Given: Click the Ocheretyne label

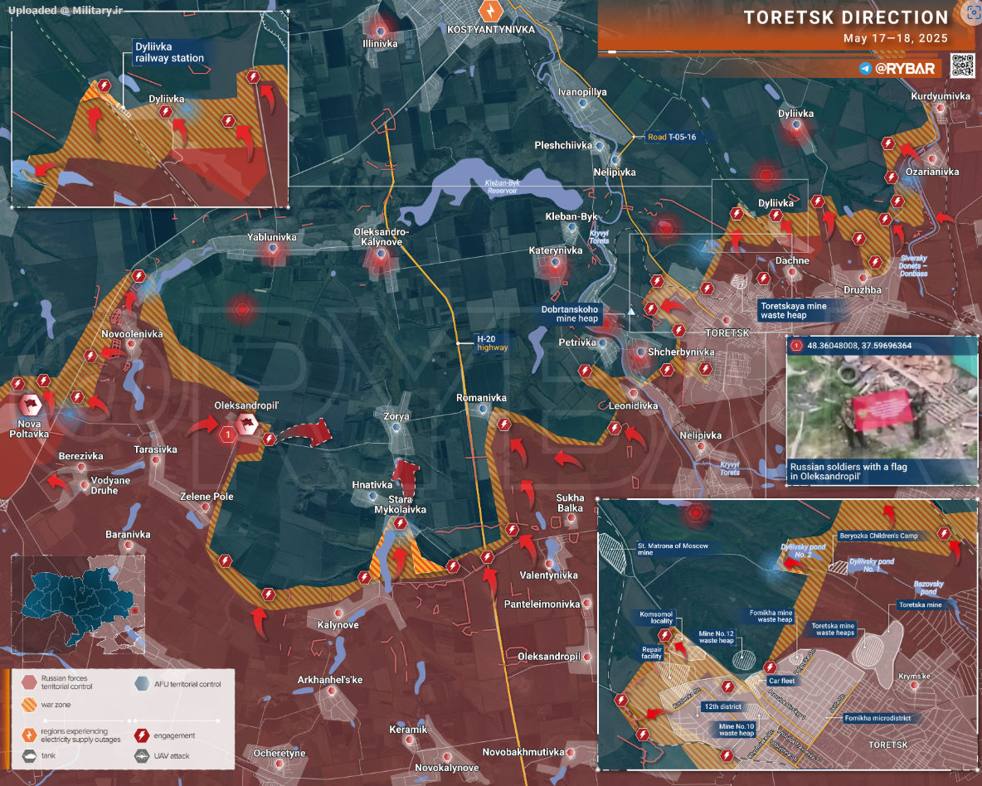Looking at the screenshot, I should click(280, 753).
